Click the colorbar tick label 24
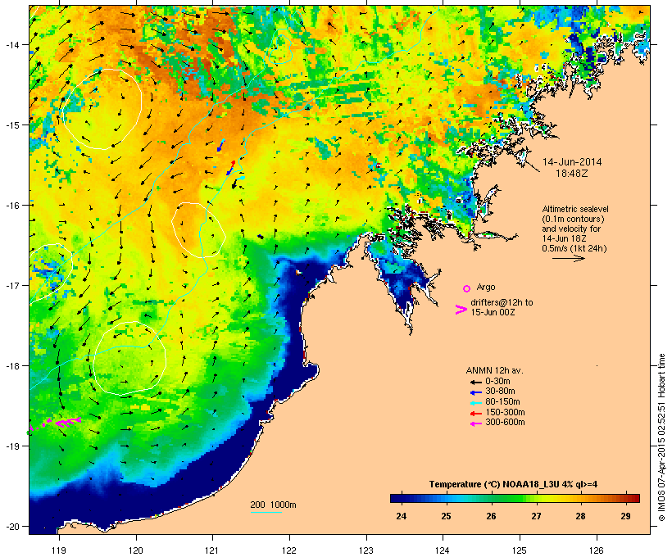The image size is (672, 557). point(401,516)
